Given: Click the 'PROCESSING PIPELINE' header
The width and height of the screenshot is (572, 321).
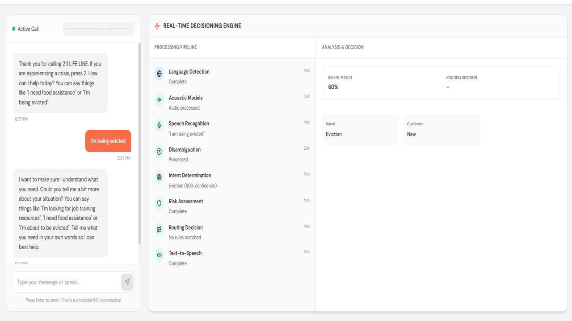Looking at the screenshot, I should [x=176, y=47].
